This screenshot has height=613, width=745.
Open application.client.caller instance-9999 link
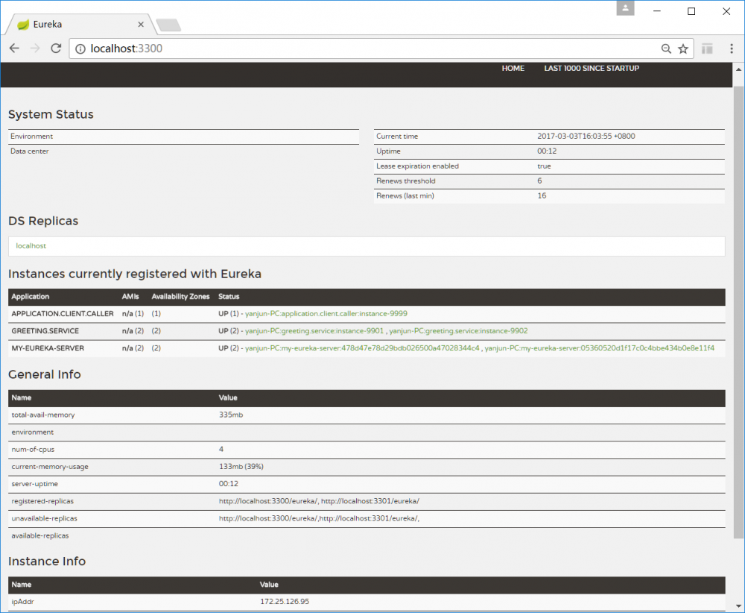[x=326, y=314]
